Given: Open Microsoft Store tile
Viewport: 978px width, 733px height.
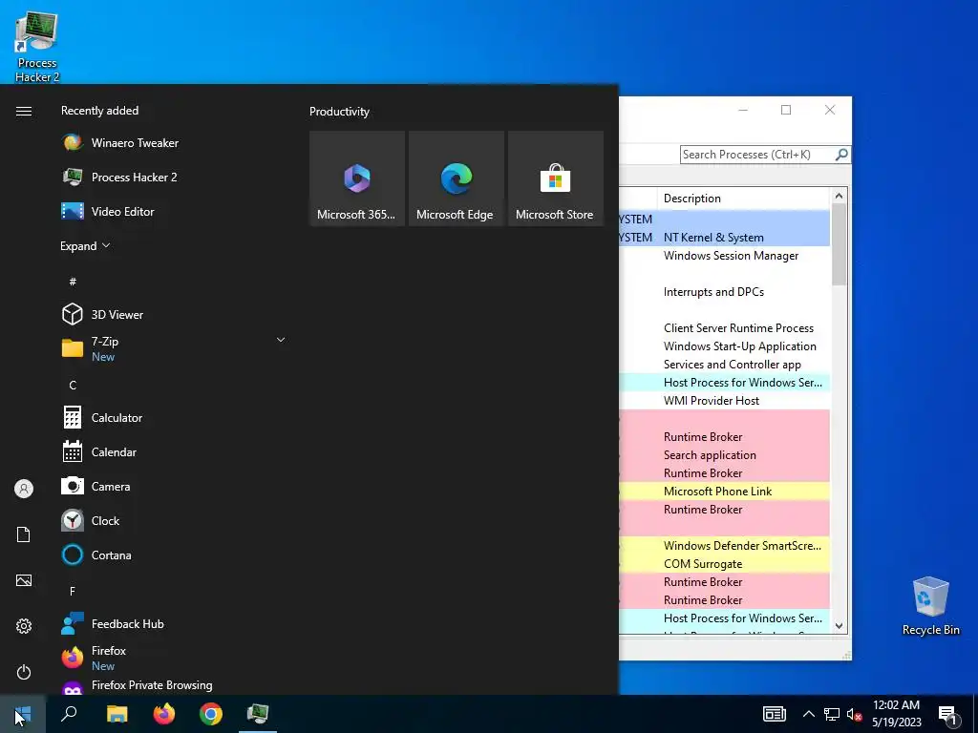Looking at the screenshot, I should pyautogui.click(x=556, y=178).
